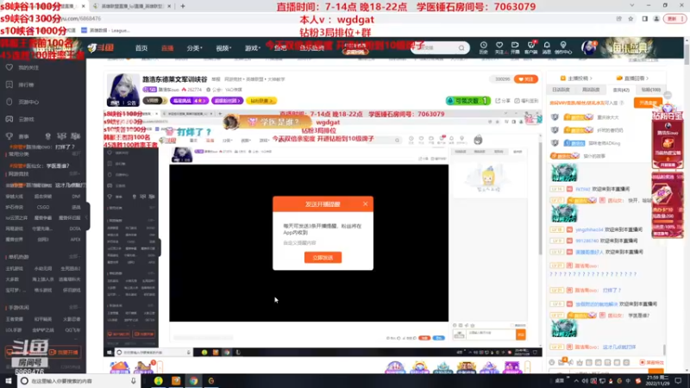This screenshot has height=388, width=690.
Task: Select the 直播 live nav item
Action: pyautogui.click(x=167, y=48)
